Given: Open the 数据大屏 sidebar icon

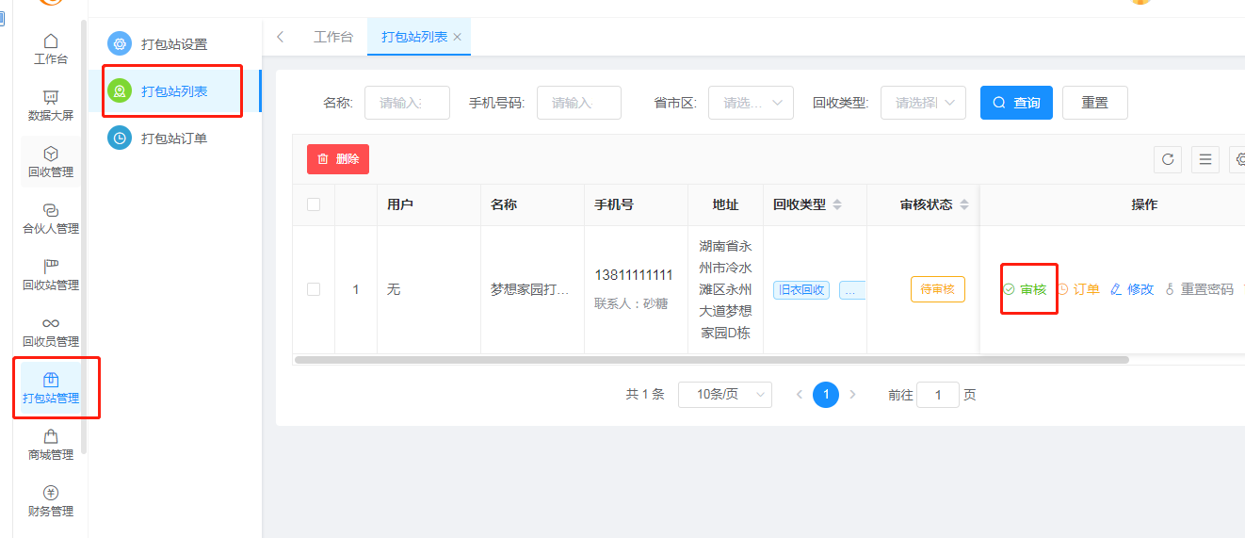Looking at the screenshot, I should pyautogui.click(x=51, y=97).
